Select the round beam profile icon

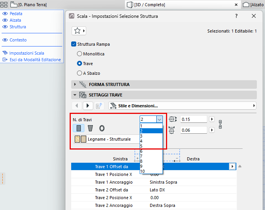pyautogui.click(x=102, y=128)
